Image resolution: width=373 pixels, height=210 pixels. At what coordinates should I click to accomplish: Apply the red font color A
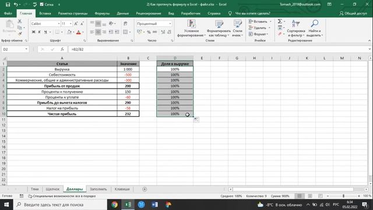(79, 32)
